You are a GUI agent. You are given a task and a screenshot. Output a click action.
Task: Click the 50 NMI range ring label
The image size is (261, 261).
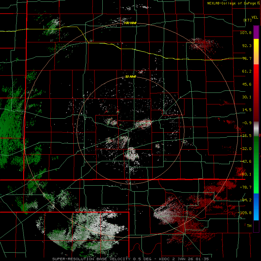pyautogui.click(x=130, y=77)
